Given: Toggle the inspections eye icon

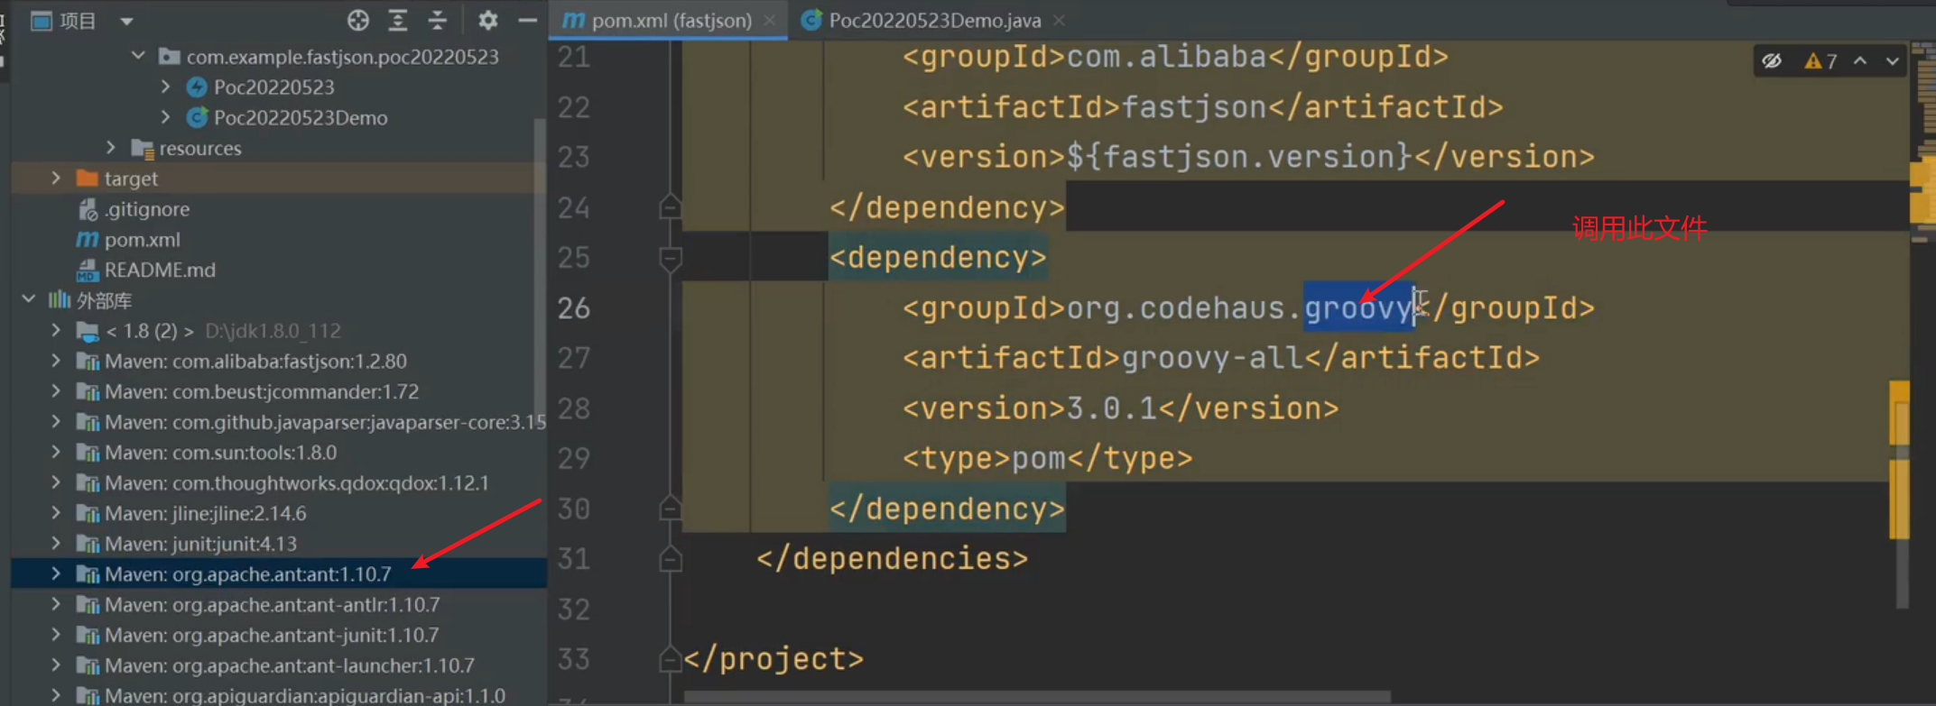Looking at the screenshot, I should pos(1772,61).
